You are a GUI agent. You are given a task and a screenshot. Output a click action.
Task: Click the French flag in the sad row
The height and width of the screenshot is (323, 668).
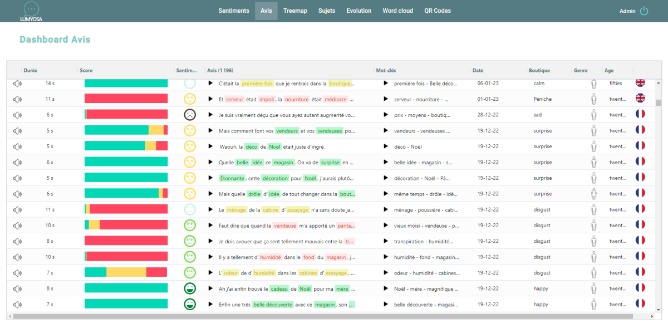click(x=640, y=115)
